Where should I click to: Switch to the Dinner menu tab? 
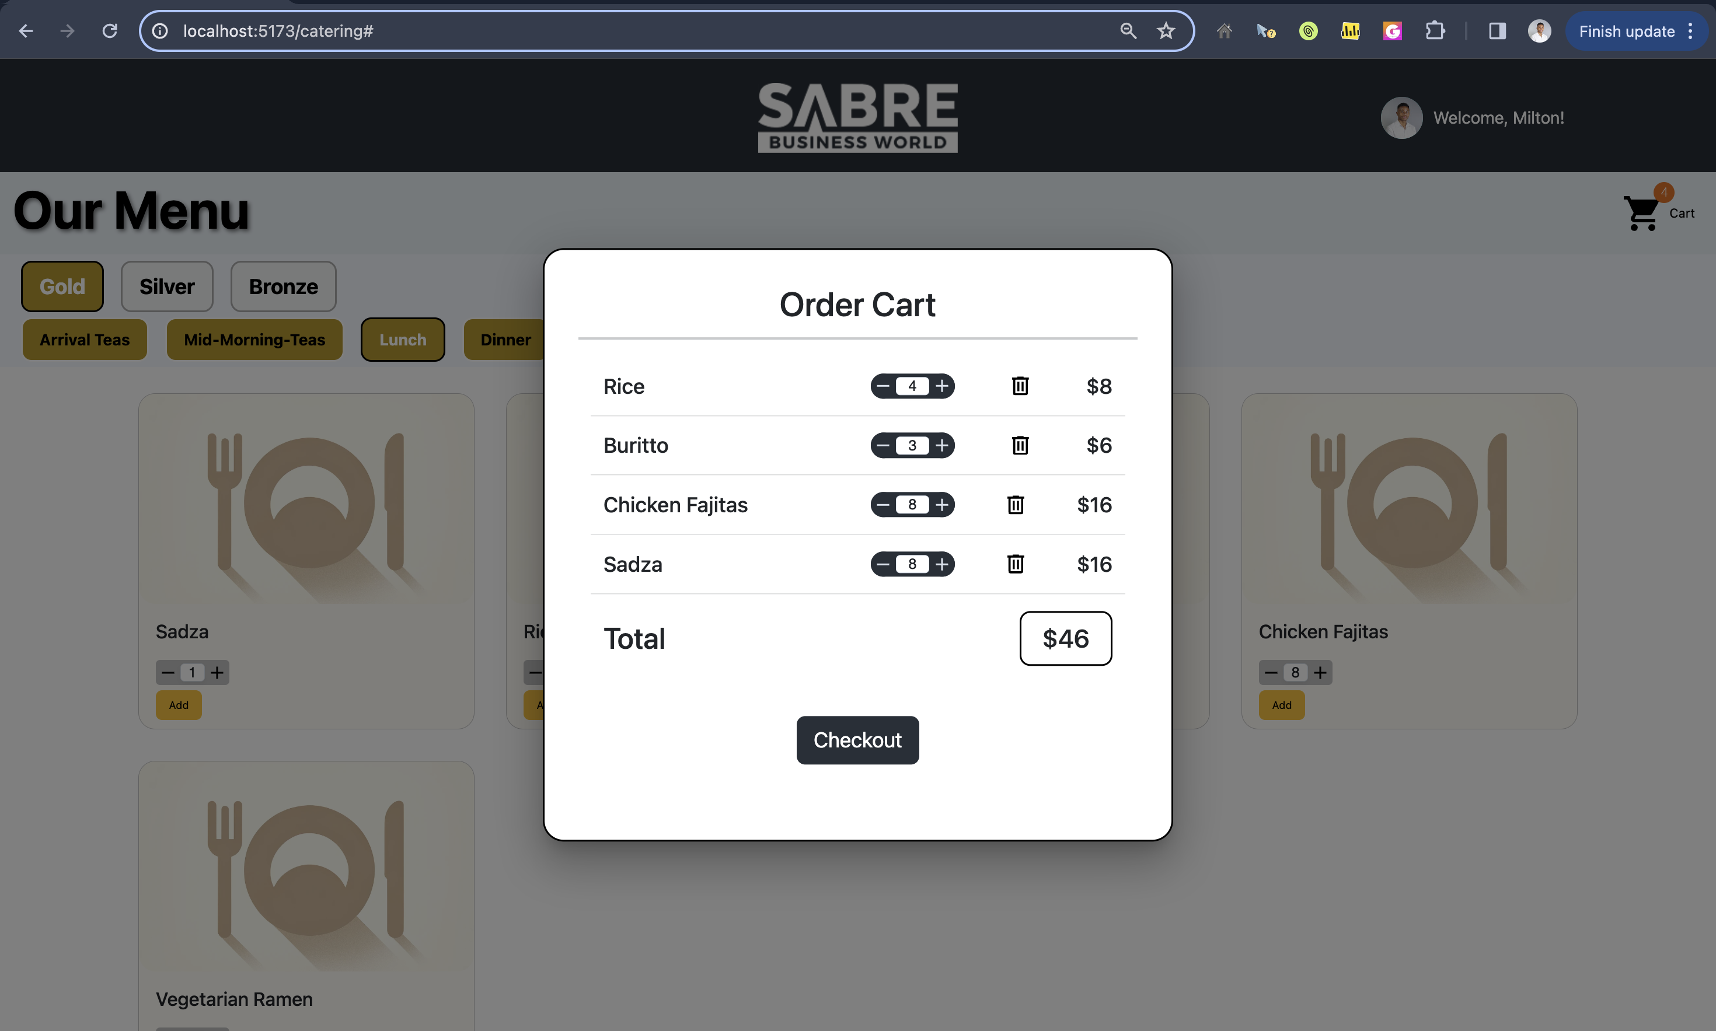pos(505,340)
